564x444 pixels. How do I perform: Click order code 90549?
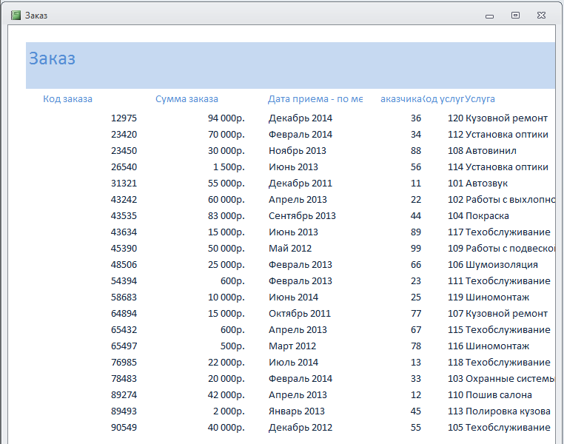[x=124, y=428]
